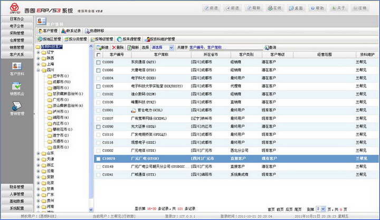Open the 采购管理 menu
Screen dimensions: 380x220
[x=17, y=33]
